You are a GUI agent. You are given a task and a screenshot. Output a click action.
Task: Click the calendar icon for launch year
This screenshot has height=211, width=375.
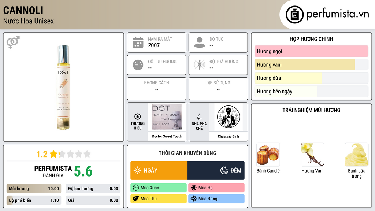click(x=138, y=42)
